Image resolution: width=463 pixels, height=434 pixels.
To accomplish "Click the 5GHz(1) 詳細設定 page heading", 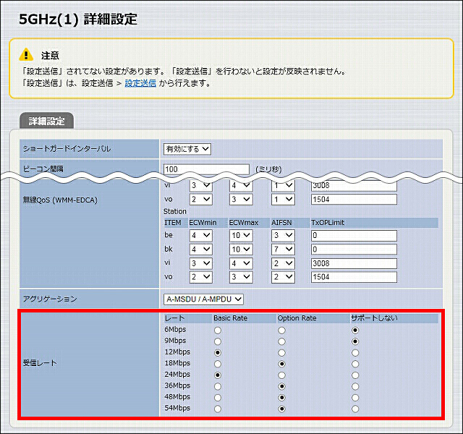I will tap(78, 20).
